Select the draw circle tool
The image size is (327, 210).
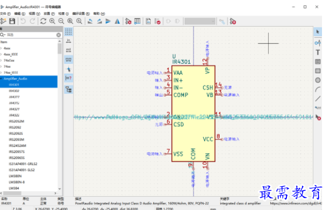[318, 80]
